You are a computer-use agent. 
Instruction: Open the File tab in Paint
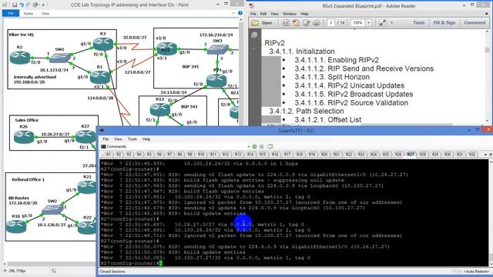[x=11, y=14]
